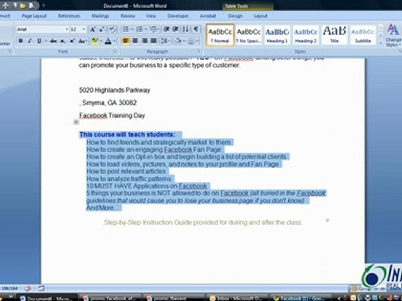402x301 pixels.
Task: Open the Acrobat tab
Action: pyautogui.click(x=208, y=16)
